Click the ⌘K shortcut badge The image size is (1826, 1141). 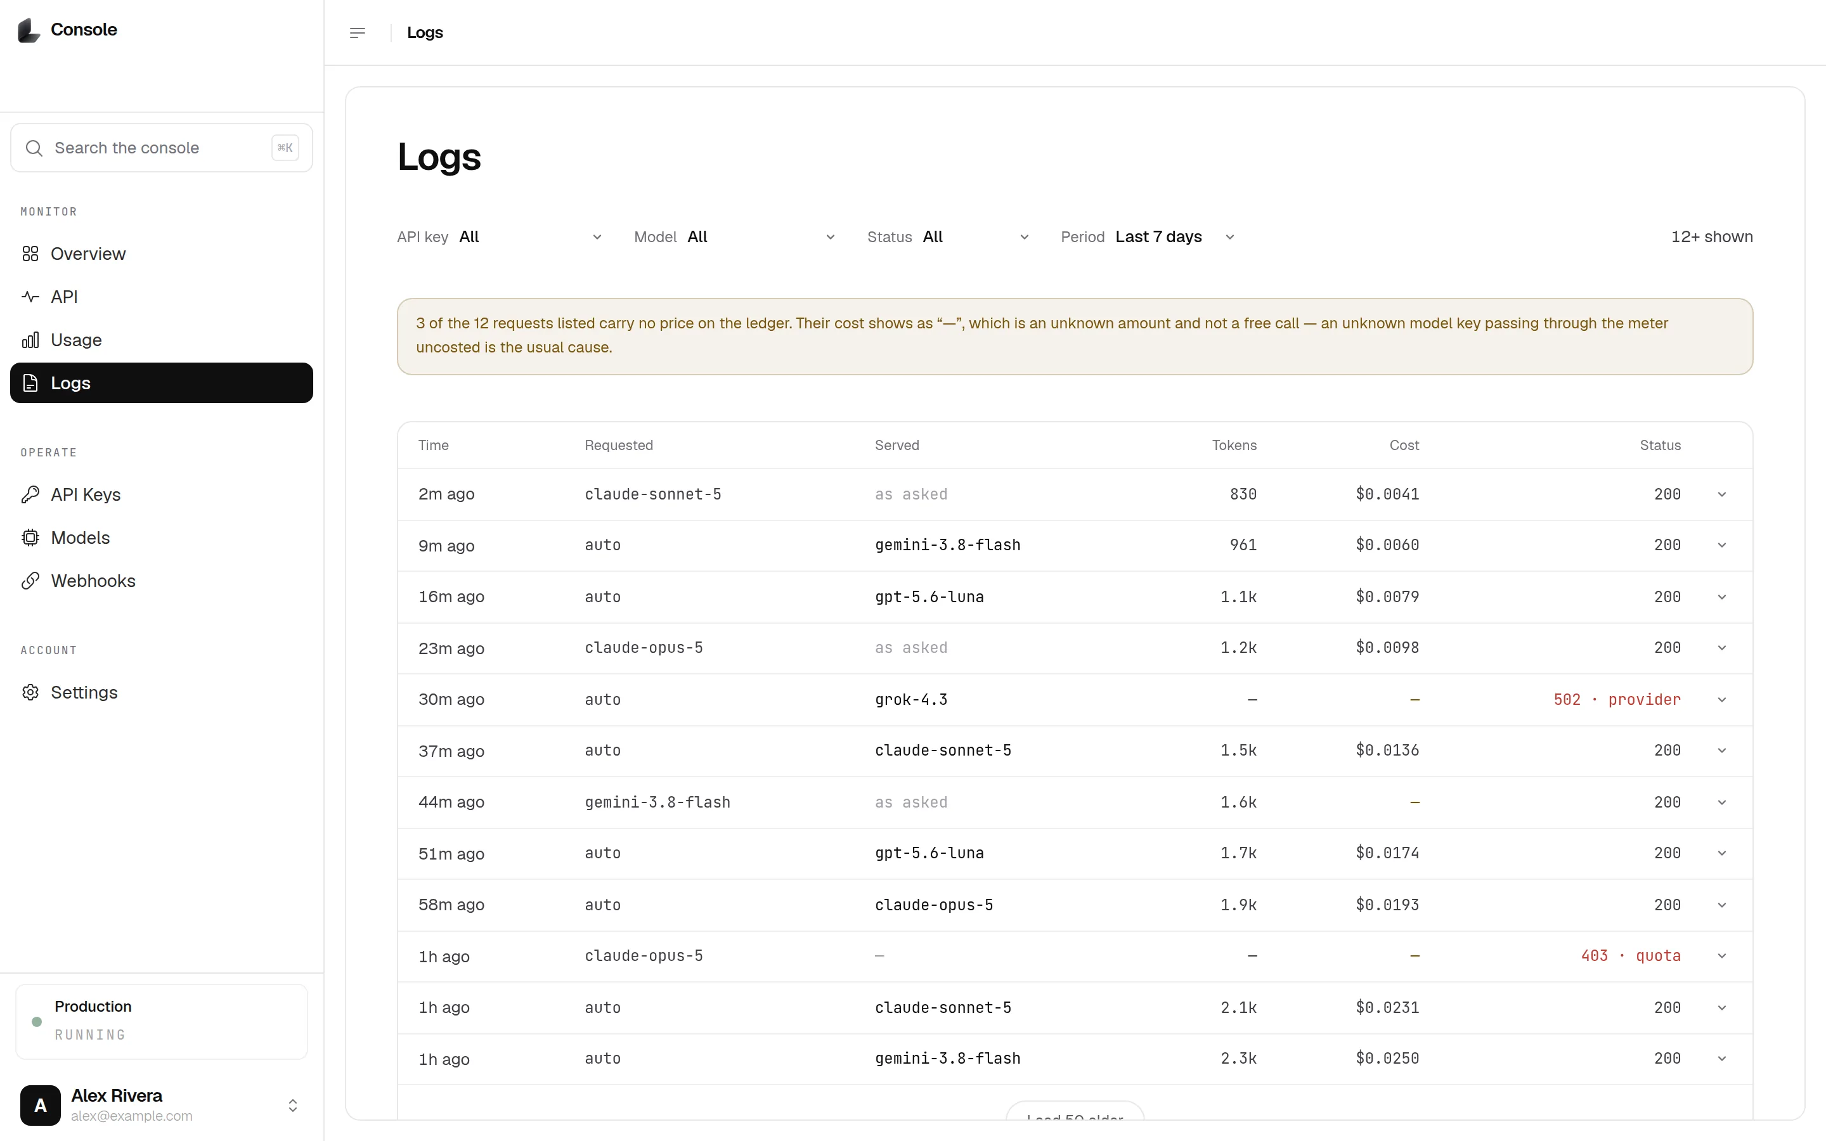point(285,148)
